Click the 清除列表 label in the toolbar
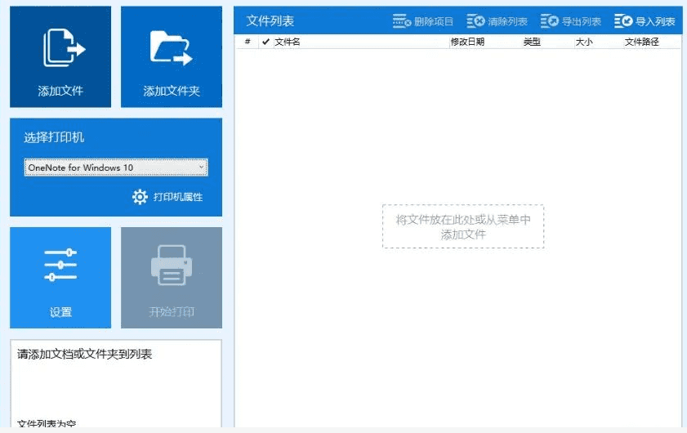The image size is (687, 433). [x=507, y=21]
